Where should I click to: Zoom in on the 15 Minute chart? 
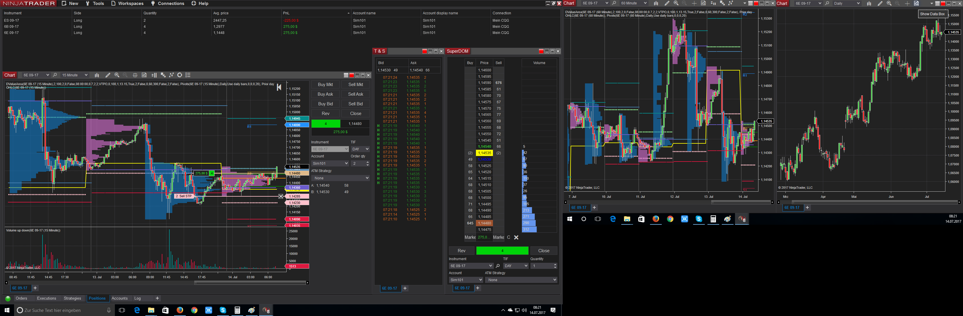tap(117, 75)
